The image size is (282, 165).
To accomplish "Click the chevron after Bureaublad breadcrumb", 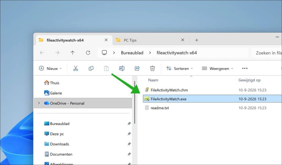I will pos(150,53).
